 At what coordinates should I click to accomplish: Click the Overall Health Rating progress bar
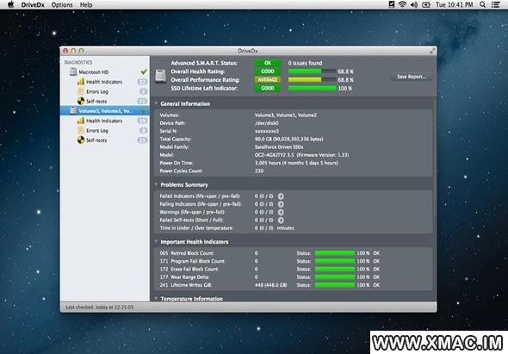(x=313, y=71)
